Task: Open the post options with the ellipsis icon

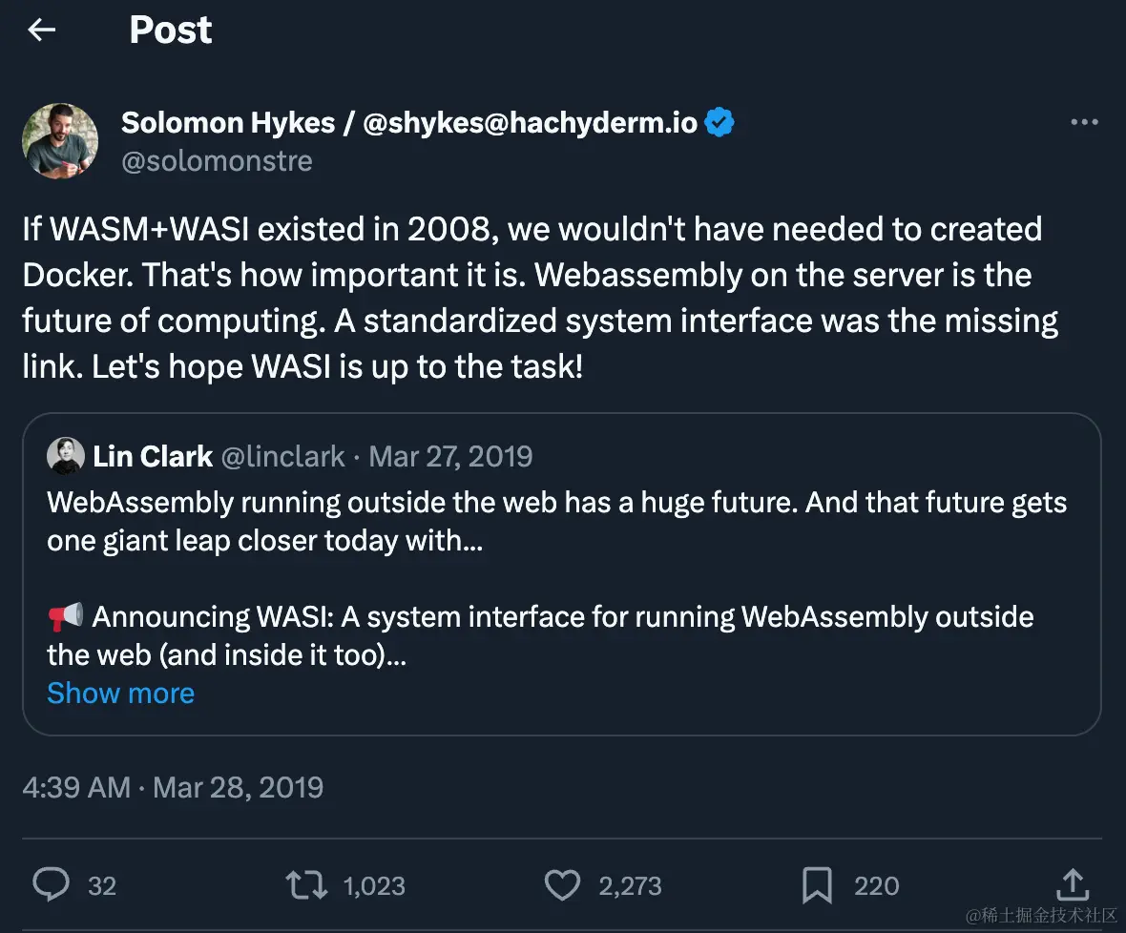Action: (x=1083, y=121)
